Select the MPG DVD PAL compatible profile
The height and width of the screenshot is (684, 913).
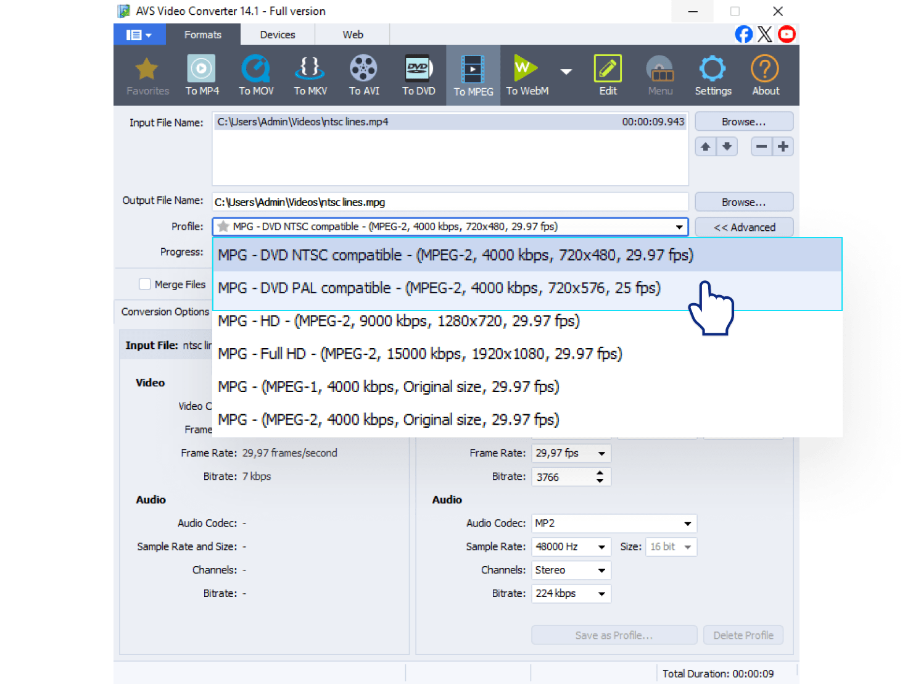tap(439, 288)
